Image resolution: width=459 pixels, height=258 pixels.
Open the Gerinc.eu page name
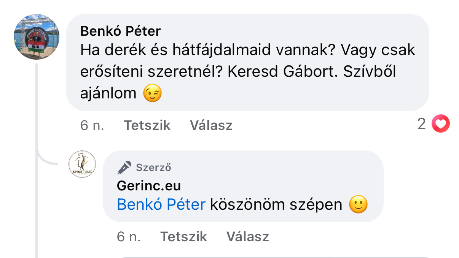pos(149,186)
